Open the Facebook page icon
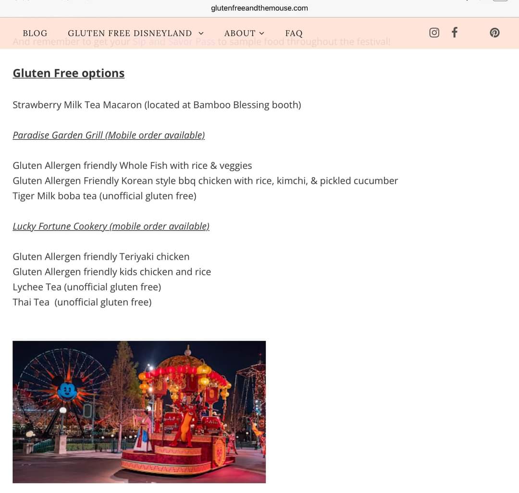Screen dimensions: 519x493 click(455, 33)
